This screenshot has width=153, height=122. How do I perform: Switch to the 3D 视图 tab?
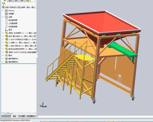(22, 116)
